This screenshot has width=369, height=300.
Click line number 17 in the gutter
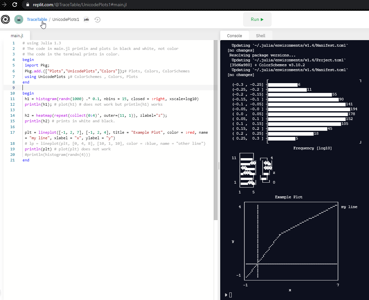click(x=12, y=132)
